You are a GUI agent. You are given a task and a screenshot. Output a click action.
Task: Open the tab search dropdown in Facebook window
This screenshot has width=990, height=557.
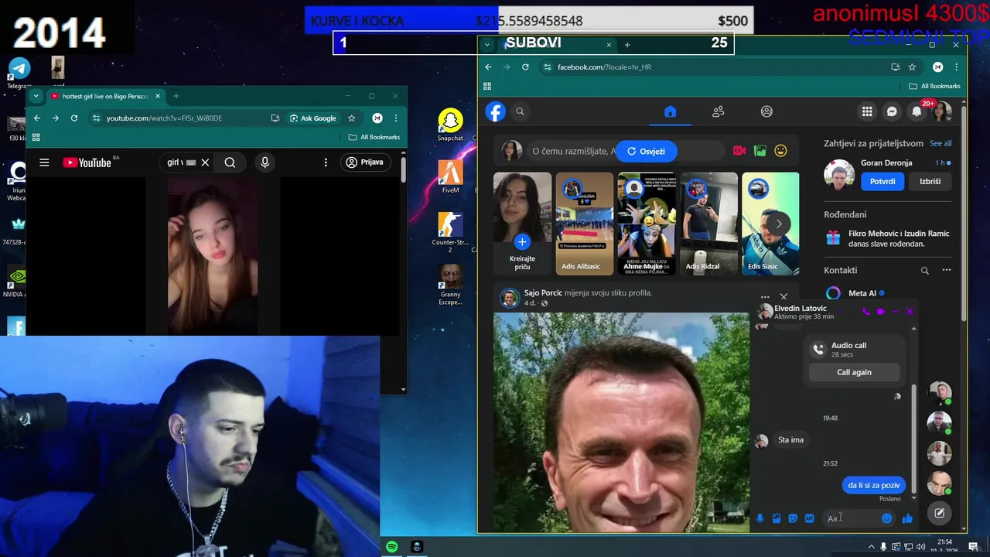(487, 45)
